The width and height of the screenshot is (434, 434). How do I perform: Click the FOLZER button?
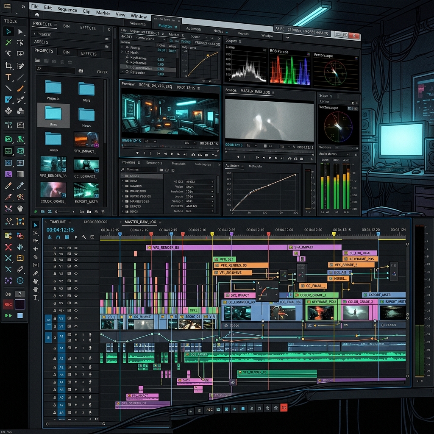click(x=102, y=72)
